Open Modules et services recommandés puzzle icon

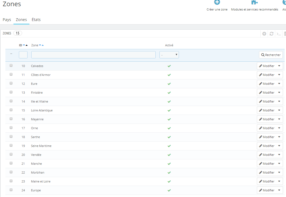click(254, 2)
